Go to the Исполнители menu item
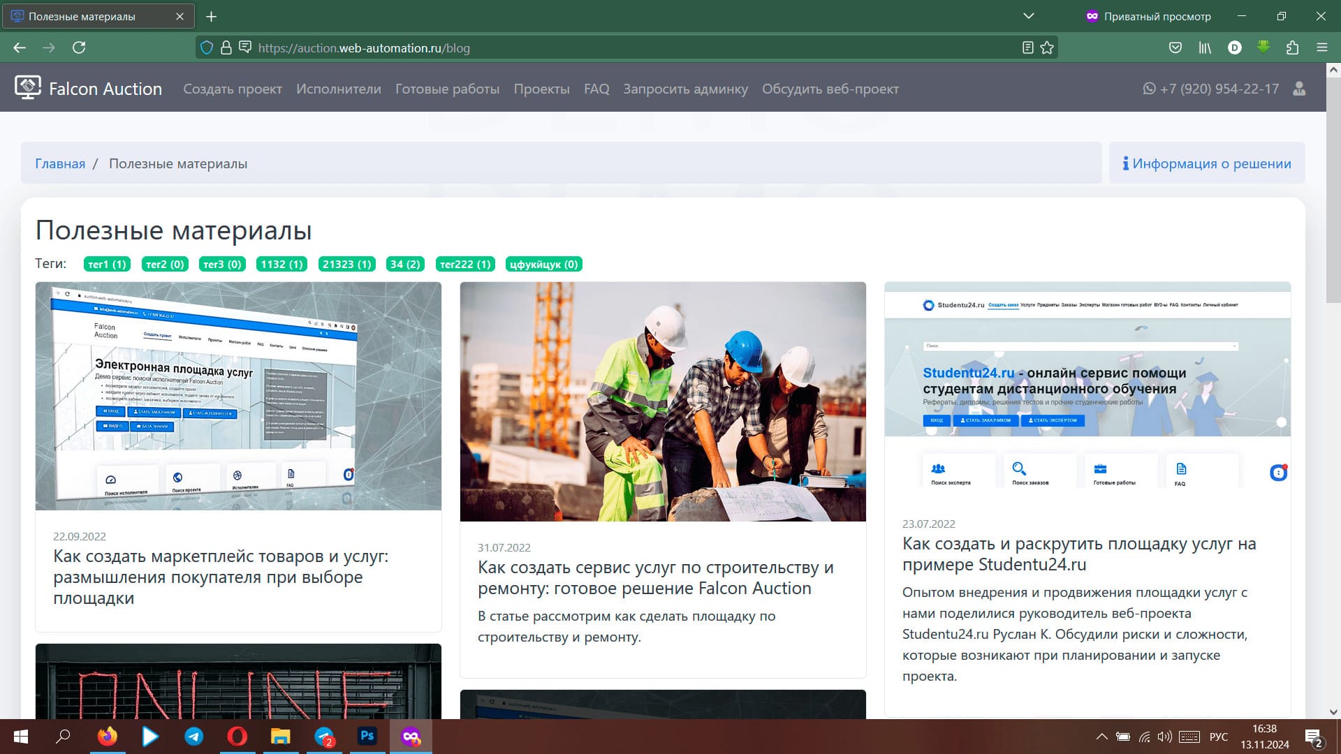 339,89
